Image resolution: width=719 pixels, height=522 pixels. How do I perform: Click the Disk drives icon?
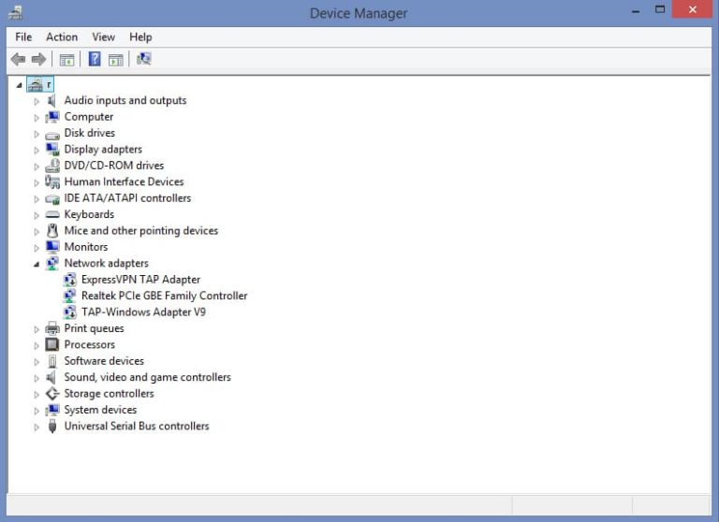(x=52, y=136)
